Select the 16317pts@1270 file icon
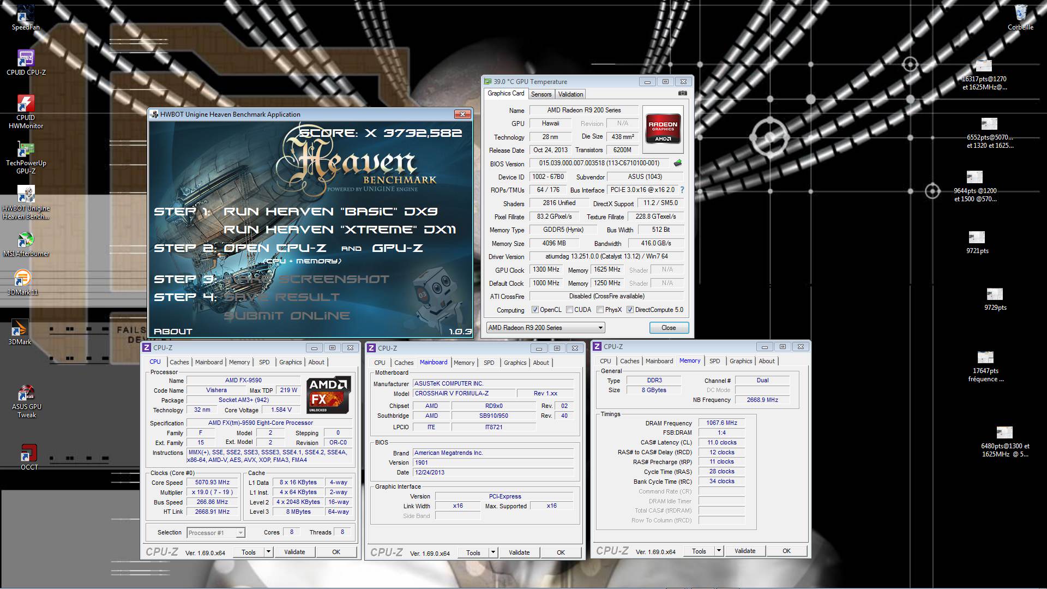Screen dimensions: 1047x589 point(984,75)
